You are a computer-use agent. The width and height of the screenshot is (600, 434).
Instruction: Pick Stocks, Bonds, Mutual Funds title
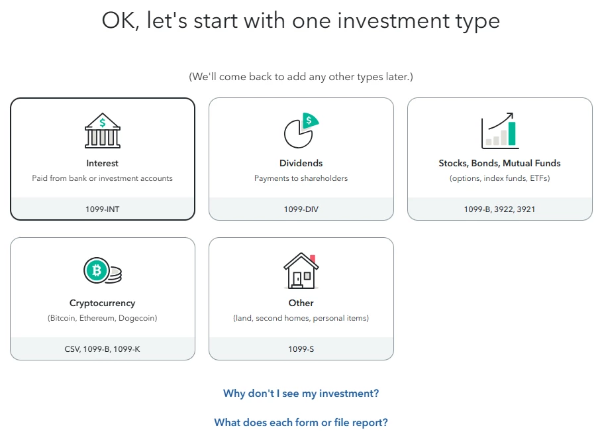point(500,163)
